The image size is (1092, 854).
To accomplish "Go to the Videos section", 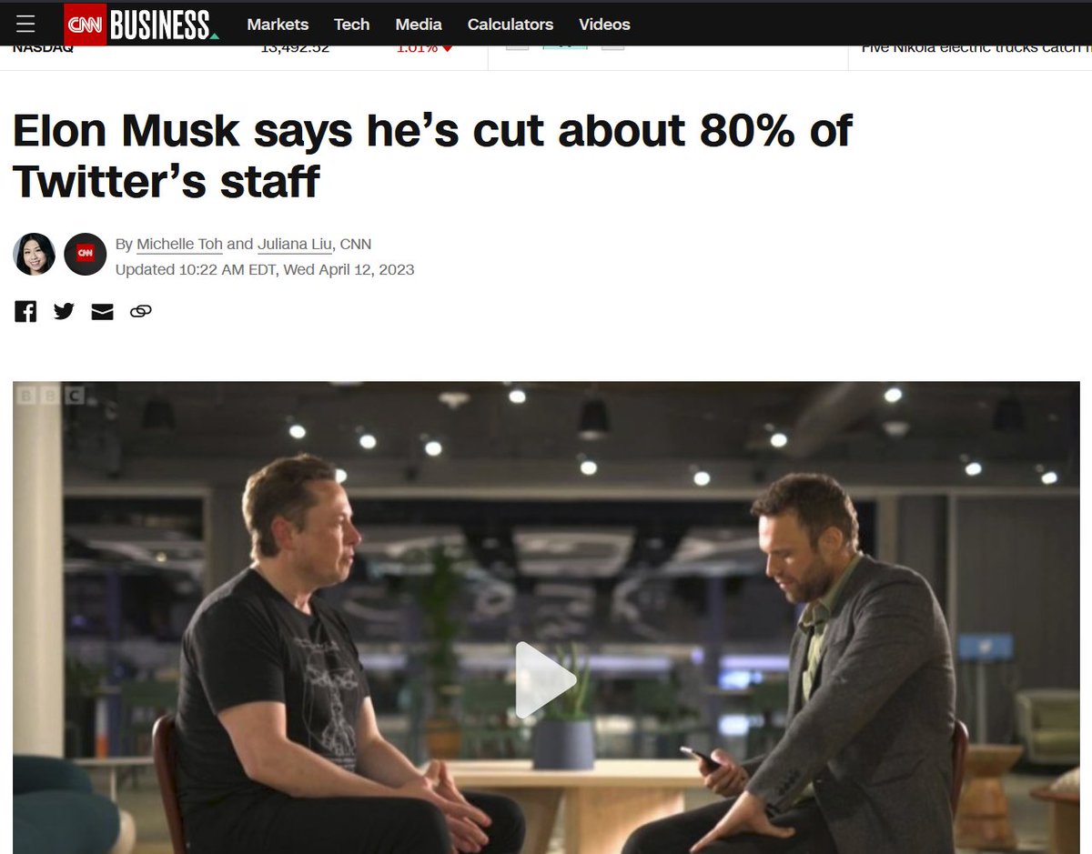I will click(x=604, y=25).
